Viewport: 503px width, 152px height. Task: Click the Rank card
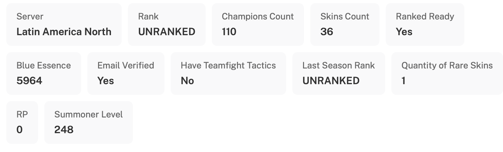pos(167,24)
